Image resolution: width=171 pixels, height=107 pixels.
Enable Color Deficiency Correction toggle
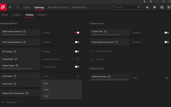pos(167,42)
